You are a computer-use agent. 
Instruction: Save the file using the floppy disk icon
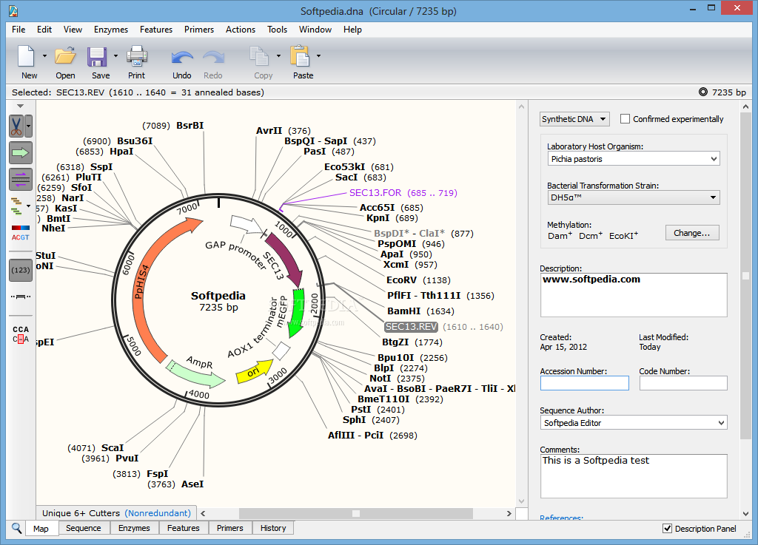point(97,56)
